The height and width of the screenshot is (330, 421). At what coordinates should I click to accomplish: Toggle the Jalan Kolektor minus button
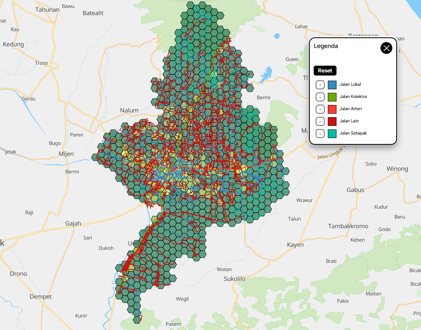click(x=320, y=97)
